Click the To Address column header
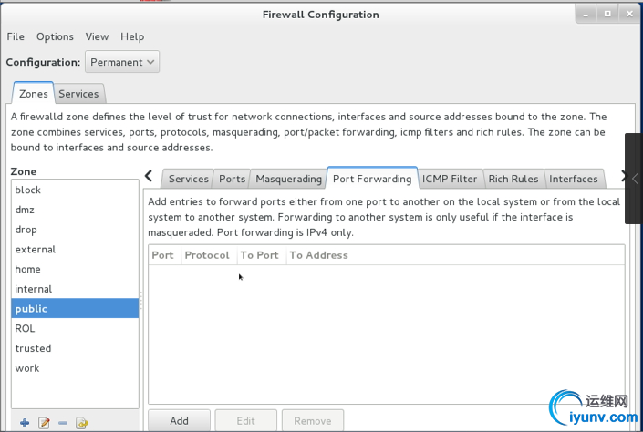Screen dimensions: 643x432 (x=318, y=255)
